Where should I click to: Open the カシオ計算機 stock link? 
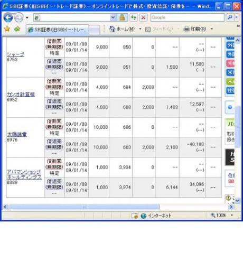tap(21, 95)
